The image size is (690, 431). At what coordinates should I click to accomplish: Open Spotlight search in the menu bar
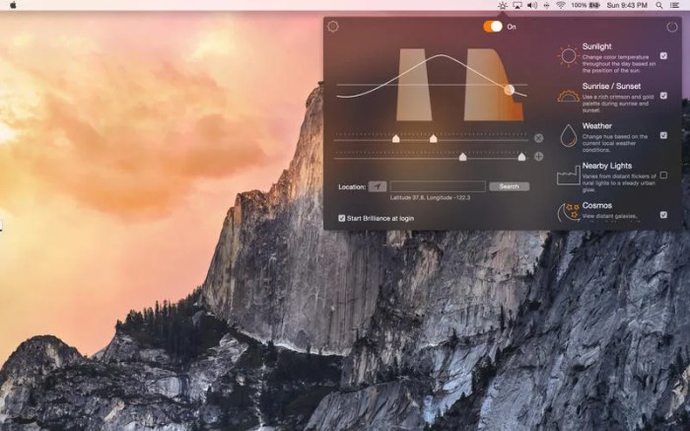point(658,5)
